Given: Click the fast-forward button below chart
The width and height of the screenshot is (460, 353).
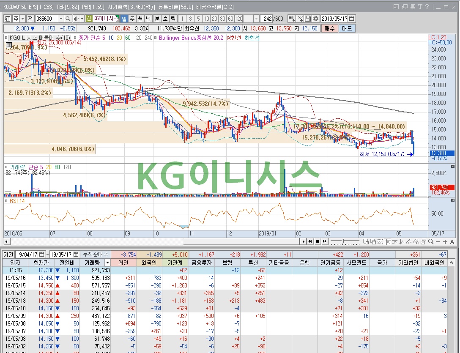Looking at the screenshot, I should point(324,241).
